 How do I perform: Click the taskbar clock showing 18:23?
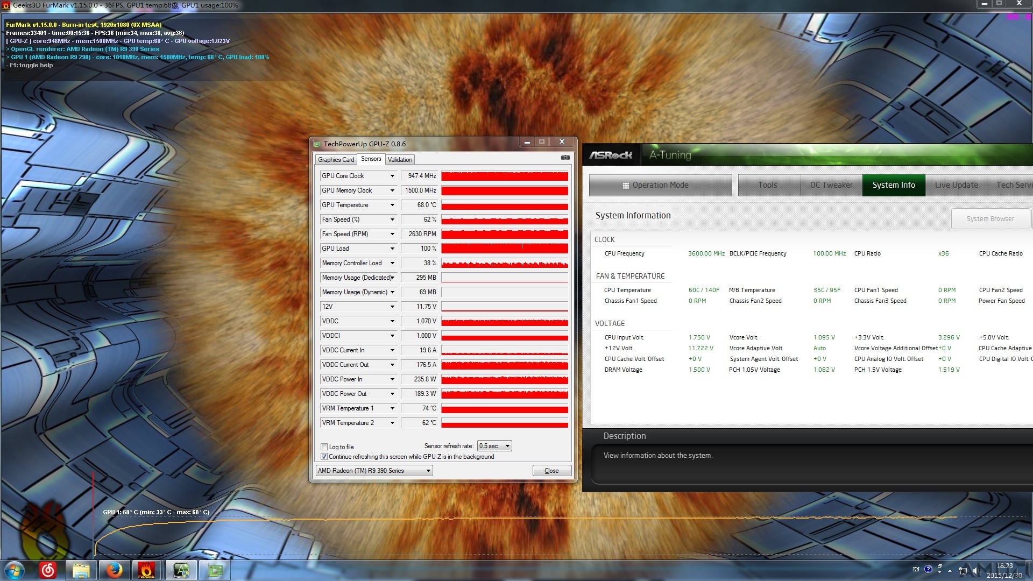[1004, 570]
